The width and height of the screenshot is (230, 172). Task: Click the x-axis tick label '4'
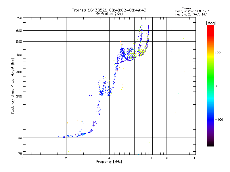coord(109,158)
